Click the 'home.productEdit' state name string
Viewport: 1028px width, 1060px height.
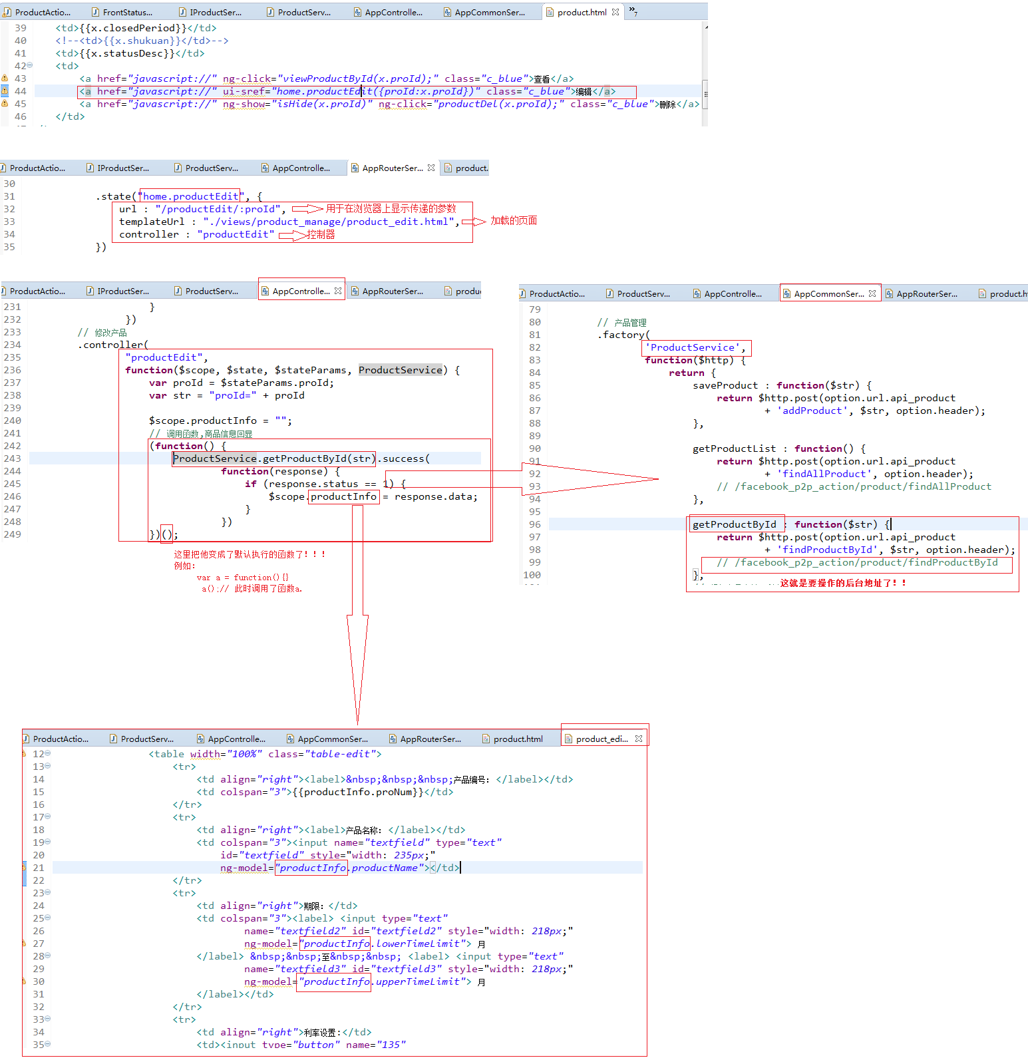coord(190,196)
